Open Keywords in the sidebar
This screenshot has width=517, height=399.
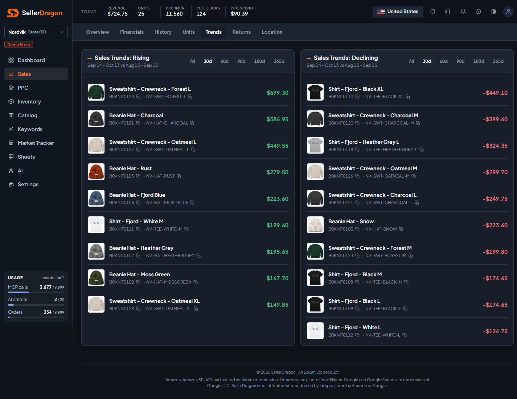click(x=36, y=129)
